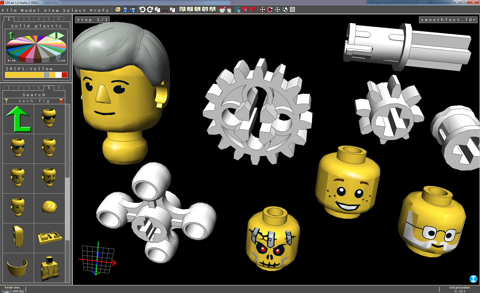Click the ruler and pencil toolbar icon
This screenshot has height=293, width=480.
click(285, 10)
